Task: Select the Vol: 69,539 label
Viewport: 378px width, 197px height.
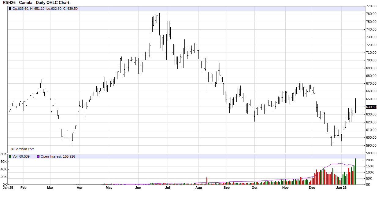Action: [x=21, y=156]
